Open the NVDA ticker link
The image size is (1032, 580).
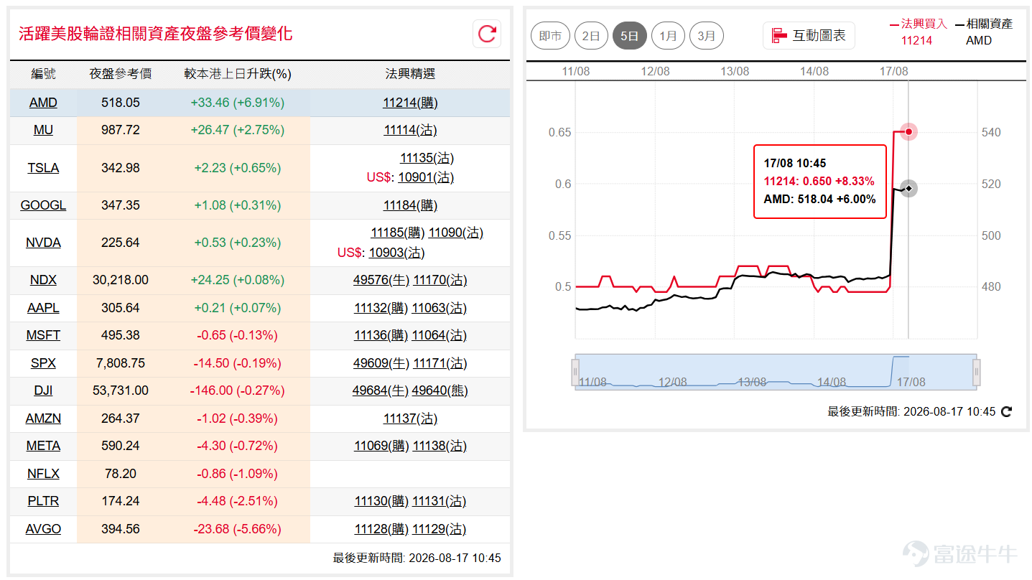pos(43,243)
